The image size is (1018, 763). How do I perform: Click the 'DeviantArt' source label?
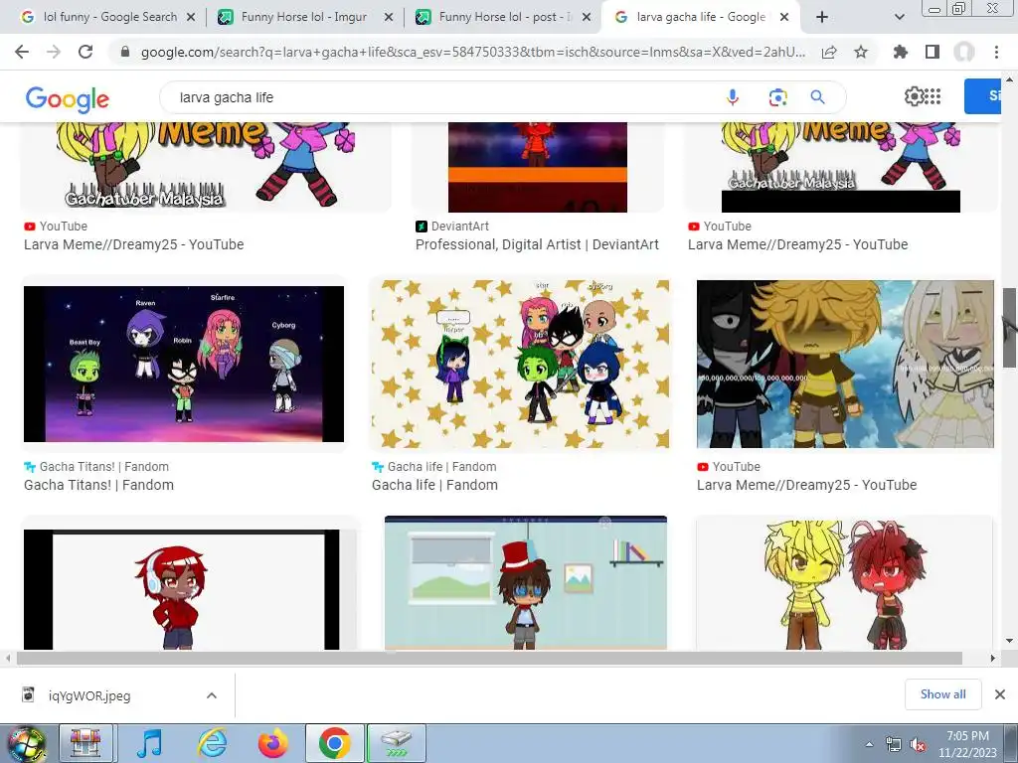(x=459, y=227)
